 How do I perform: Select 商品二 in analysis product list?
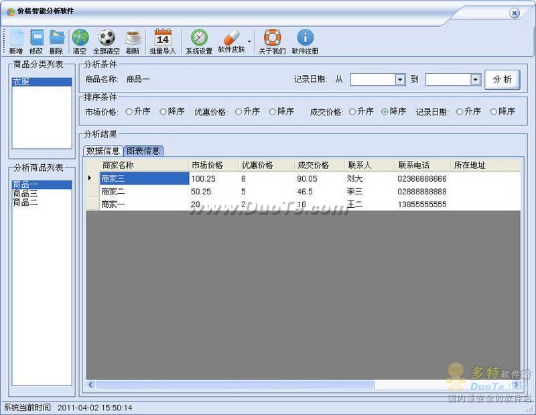(42, 202)
